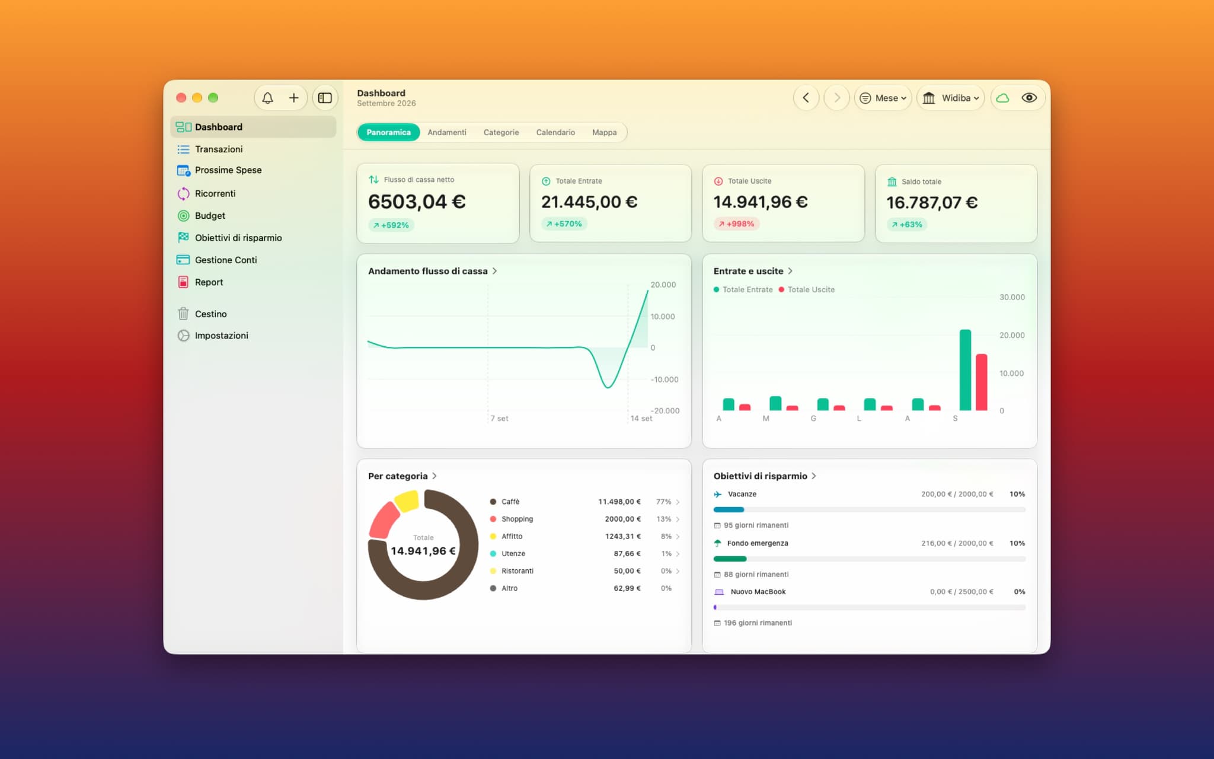Click Flusso di cassa netto arrows icon
The width and height of the screenshot is (1214, 759).
[373, 179]
